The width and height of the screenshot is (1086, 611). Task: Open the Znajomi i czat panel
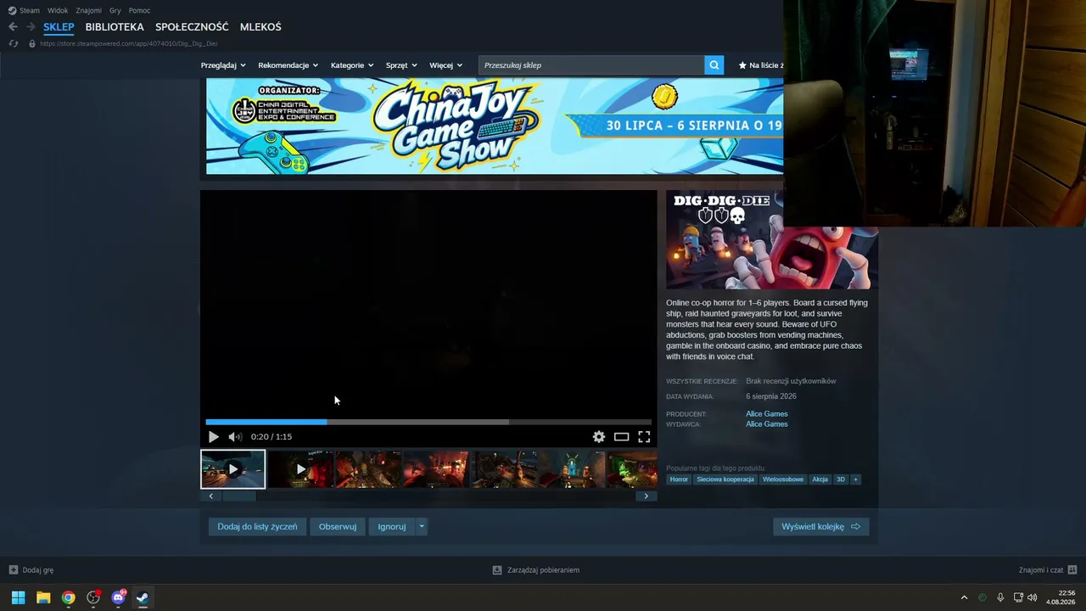coord(1048,570)
